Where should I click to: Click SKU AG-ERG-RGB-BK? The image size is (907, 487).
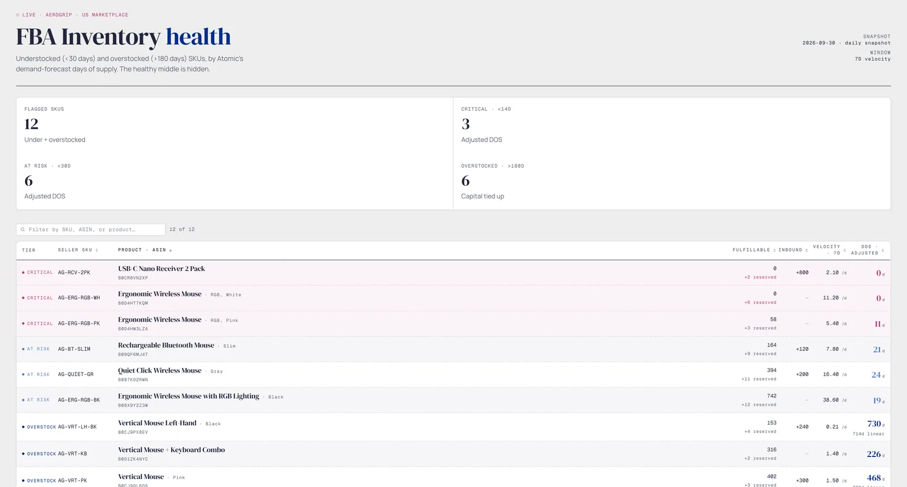[x=79, y=400]
